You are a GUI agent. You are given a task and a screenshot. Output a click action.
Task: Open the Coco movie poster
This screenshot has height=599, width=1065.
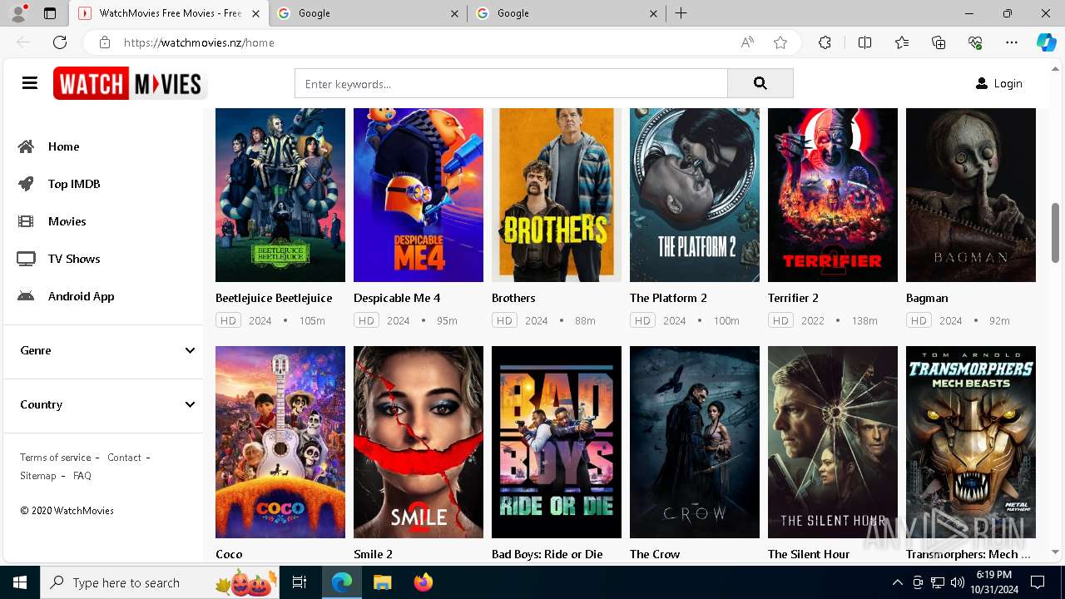pyautogui.click(x=280, y=442)
